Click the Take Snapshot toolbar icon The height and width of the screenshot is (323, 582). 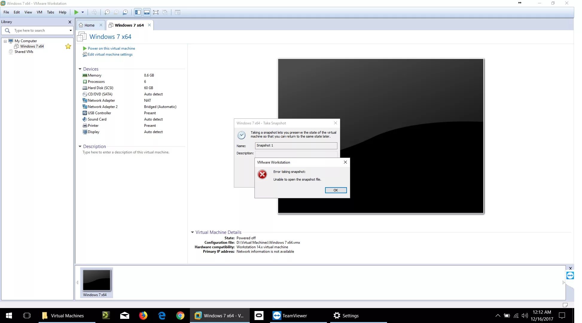[x=107, y=12]
